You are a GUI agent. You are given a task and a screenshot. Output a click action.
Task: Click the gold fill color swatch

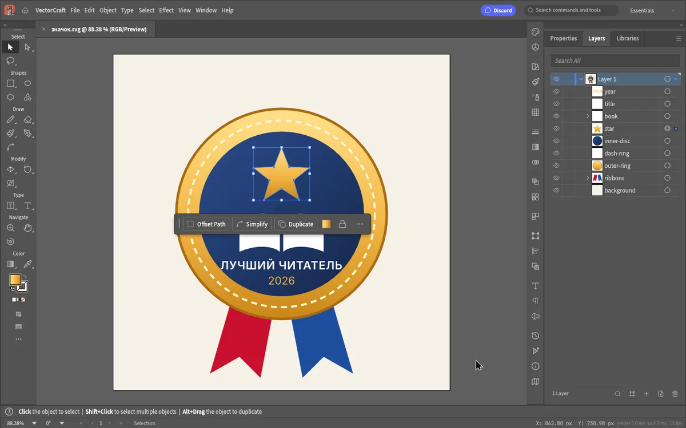15,280
